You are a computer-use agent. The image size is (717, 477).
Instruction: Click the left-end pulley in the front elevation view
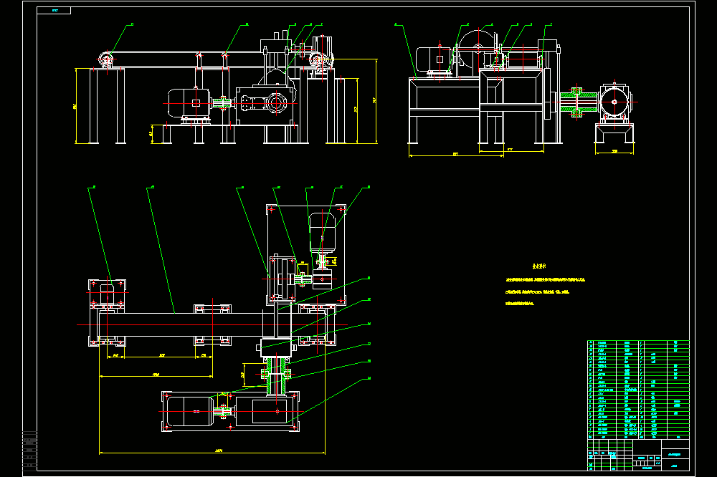click(105, 59)
